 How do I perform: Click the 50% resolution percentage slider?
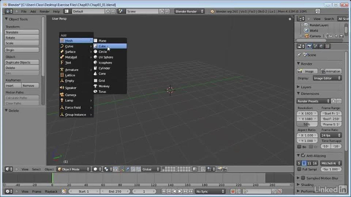(x=307, y=124)
